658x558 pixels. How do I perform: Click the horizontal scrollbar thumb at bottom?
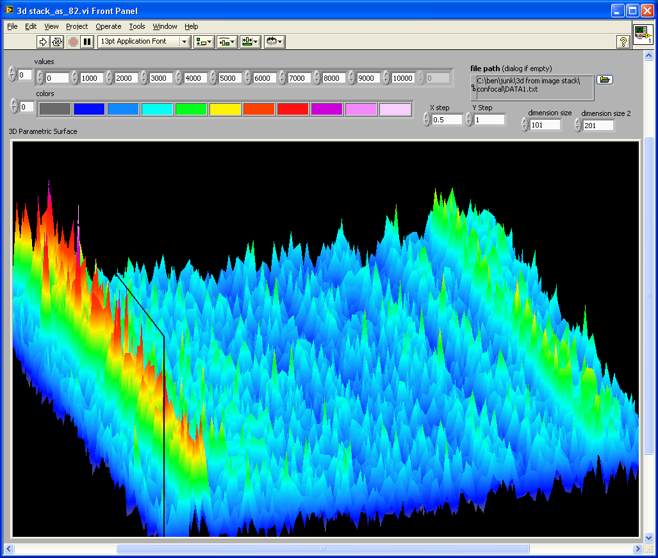pos(322,549)
